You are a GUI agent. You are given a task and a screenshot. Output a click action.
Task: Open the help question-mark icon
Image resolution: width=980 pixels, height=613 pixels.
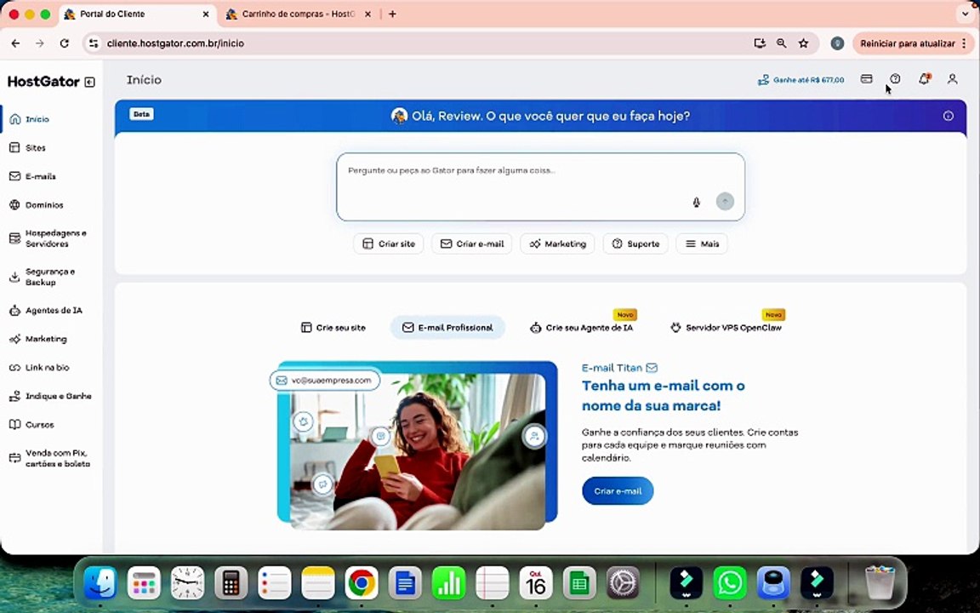(895, 79)
